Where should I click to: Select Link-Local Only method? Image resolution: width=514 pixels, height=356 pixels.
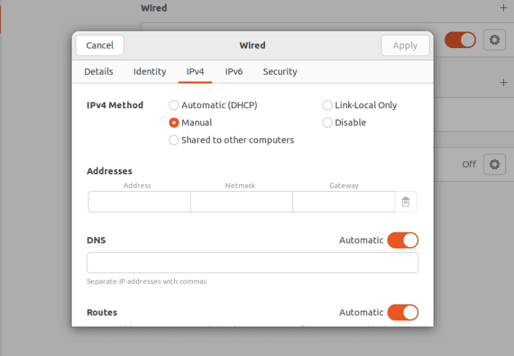coord(359,106)
